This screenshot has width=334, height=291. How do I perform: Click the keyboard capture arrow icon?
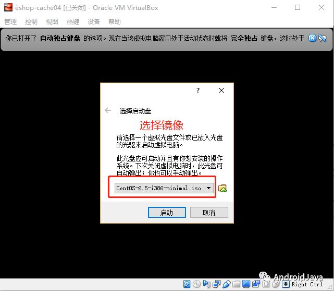[x=286, y=284]
